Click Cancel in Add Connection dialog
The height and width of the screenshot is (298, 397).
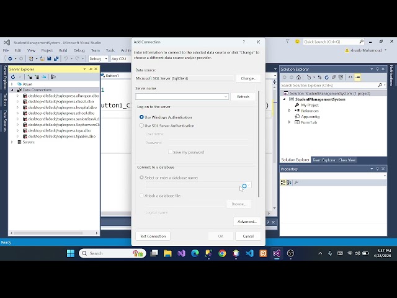[x=248, y=236]
